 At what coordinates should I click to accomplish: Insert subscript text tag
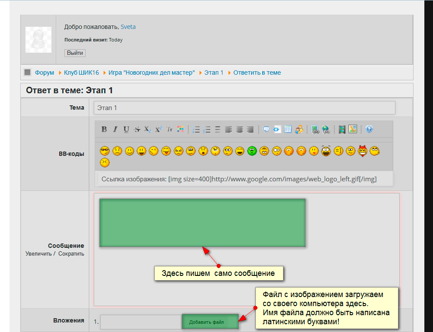coord(147,130)
